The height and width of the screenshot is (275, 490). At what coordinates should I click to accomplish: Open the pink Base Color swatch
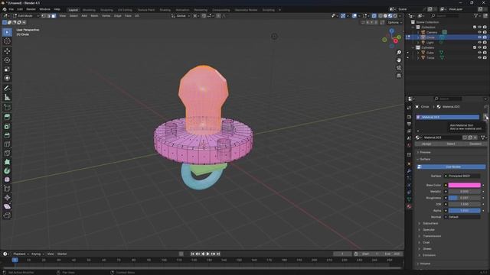pyautogui.click(x=465, y=185)
